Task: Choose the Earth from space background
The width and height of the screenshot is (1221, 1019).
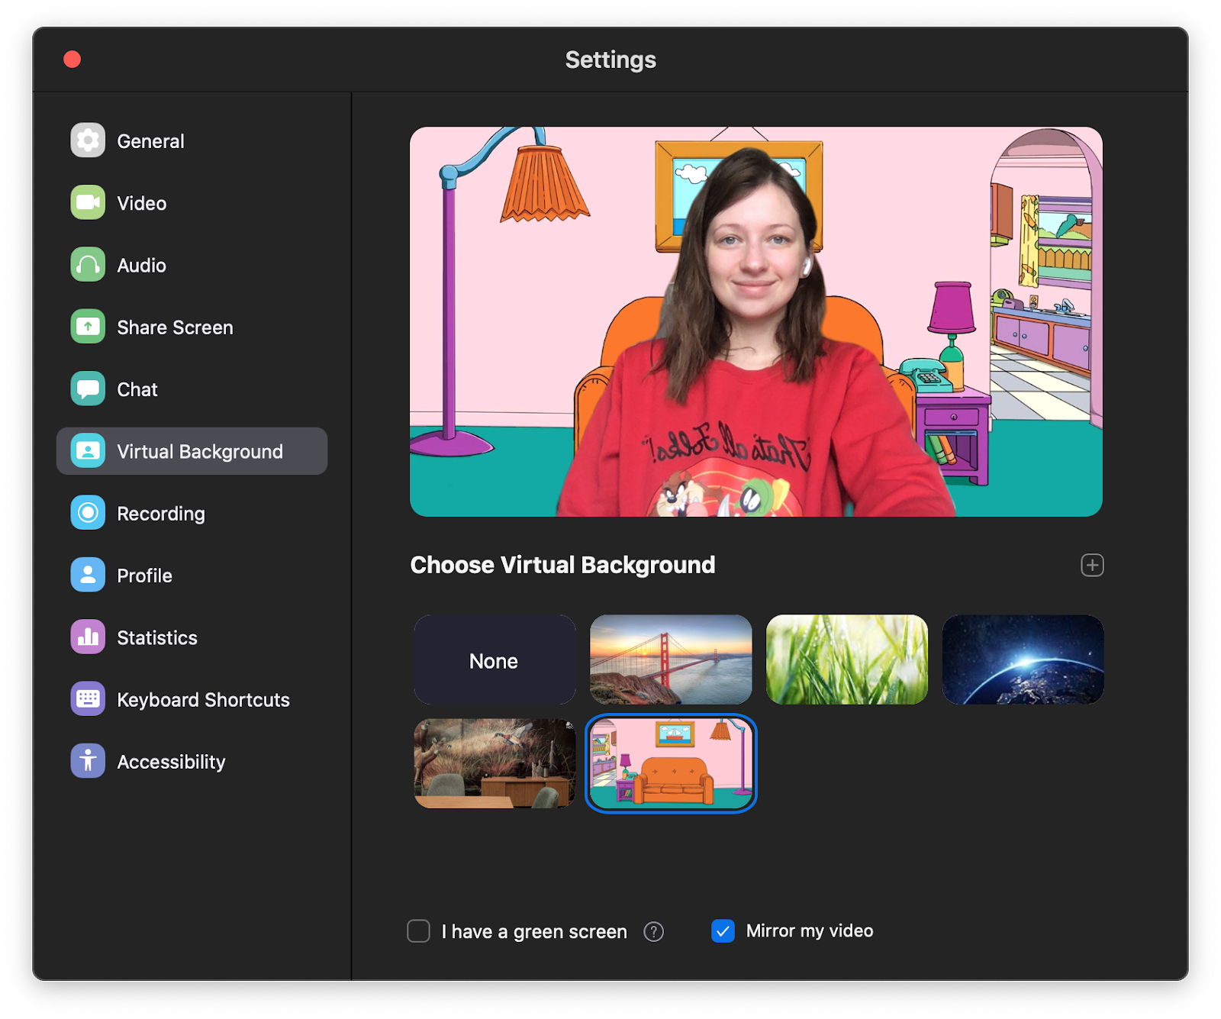Action: [x=1023, y=660]
